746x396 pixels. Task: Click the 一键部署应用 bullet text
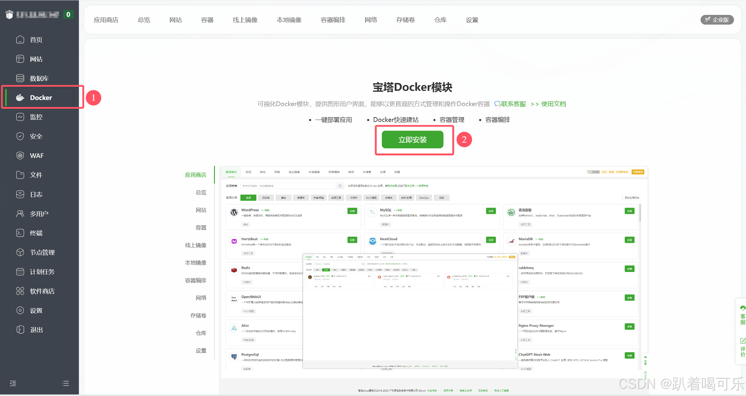click(333, 120)
